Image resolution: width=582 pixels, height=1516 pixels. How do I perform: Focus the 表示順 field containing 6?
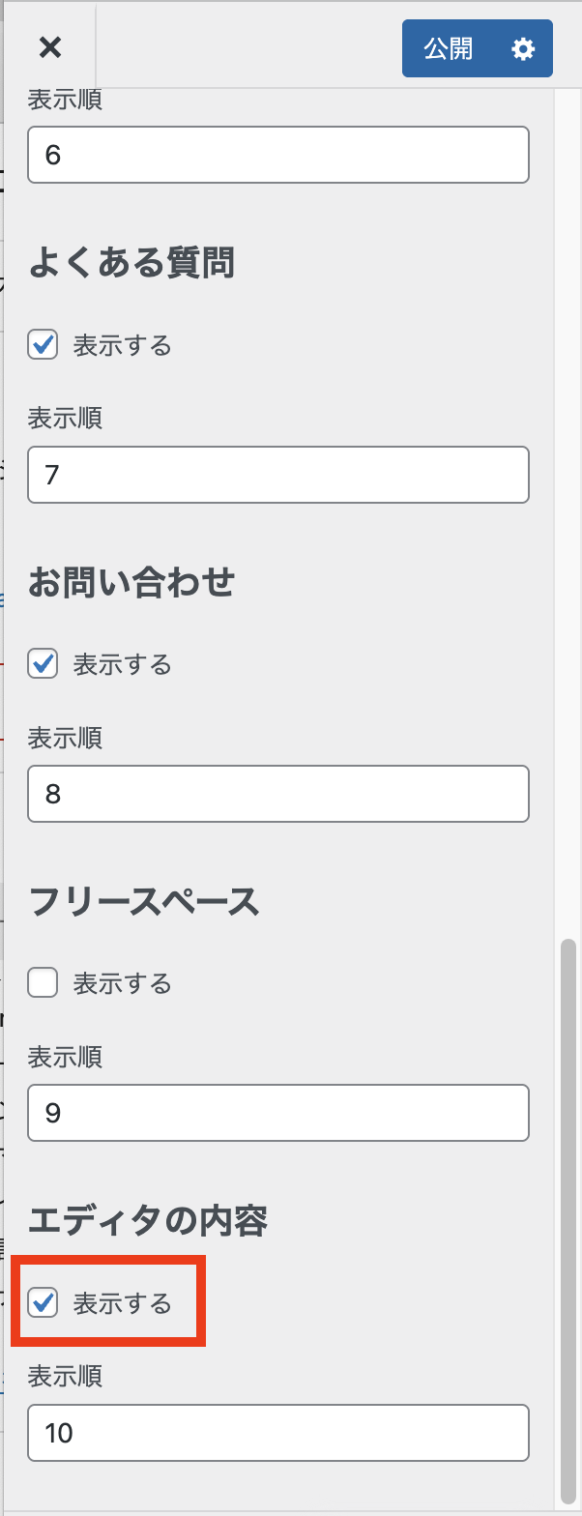tap(278, 155)
